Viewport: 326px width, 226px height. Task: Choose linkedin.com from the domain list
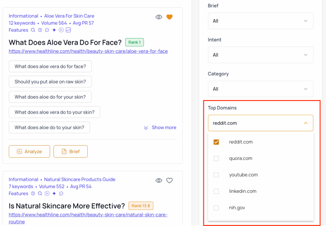coord(216,191)
